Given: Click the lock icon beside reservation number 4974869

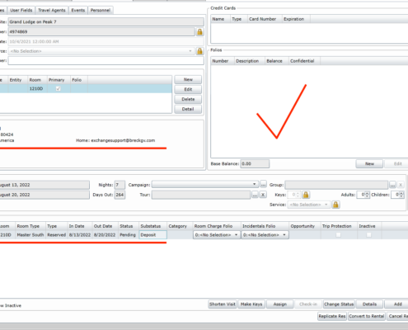Looking at the screenshot, I should 199,32.
